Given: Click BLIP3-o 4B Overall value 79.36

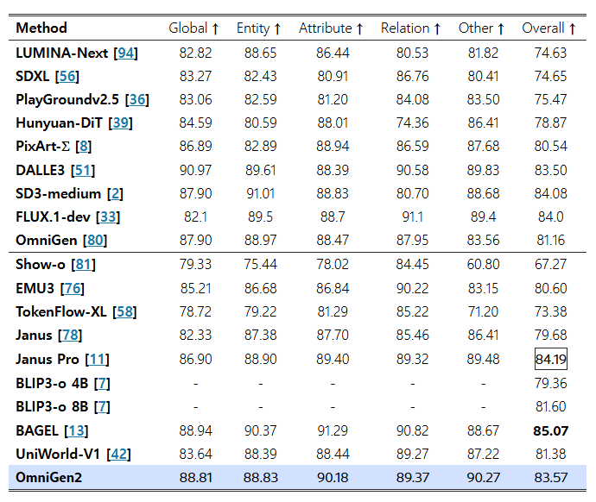Looking at the screenshot, I should coord(551,383).
